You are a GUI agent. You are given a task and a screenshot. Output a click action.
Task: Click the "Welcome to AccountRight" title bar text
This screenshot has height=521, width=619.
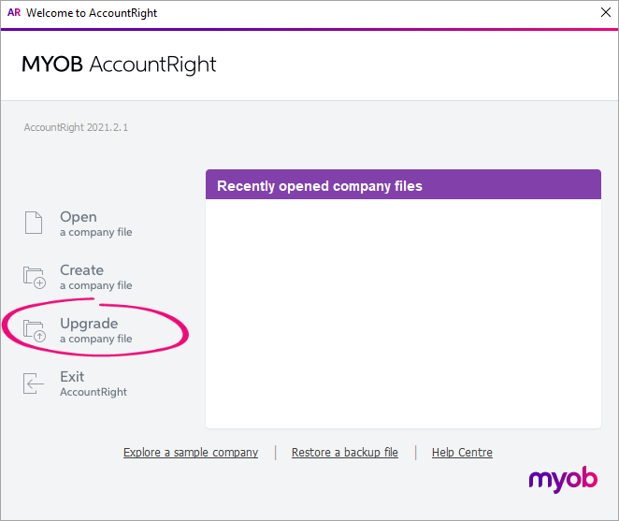pyautogui.click(x=92, y=13)
